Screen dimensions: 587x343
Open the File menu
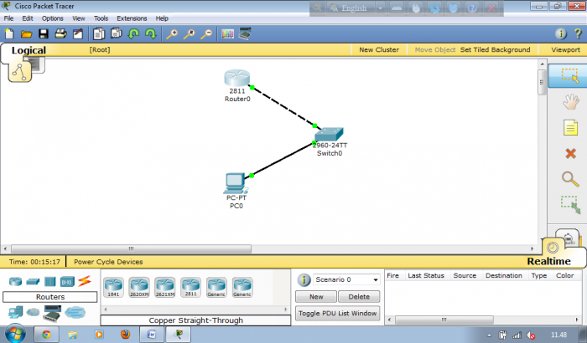[x=8, y=18]
